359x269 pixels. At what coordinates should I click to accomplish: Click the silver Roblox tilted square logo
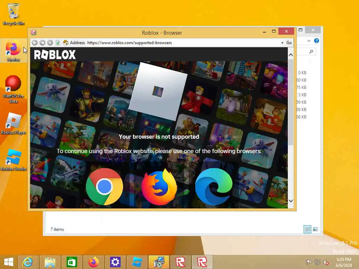point(158,91)
